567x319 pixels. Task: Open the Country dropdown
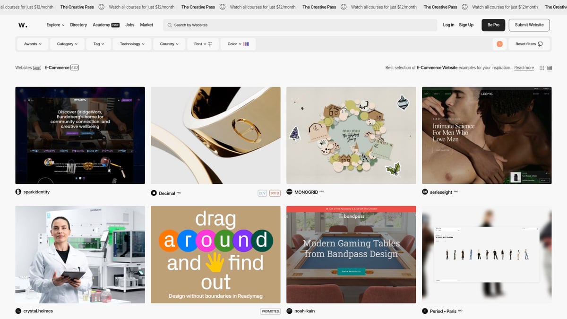[x=168, y=43]
